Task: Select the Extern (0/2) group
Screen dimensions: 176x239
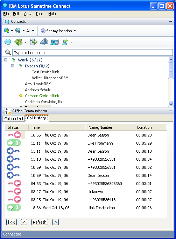Action: pos(37,66)
